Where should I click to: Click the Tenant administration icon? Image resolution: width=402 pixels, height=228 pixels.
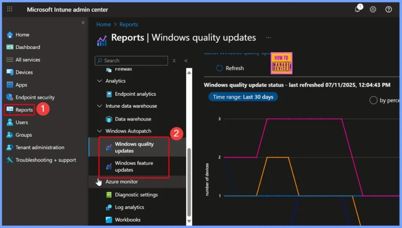coord(10,147)
